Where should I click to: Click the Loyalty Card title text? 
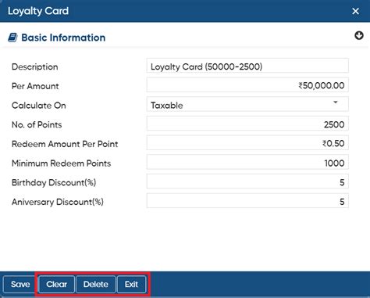38,11
